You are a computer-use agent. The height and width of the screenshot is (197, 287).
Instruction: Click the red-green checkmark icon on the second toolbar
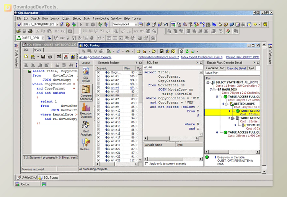point(228,31)
